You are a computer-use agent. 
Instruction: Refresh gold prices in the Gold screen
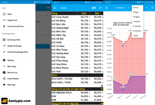(100, 8)
